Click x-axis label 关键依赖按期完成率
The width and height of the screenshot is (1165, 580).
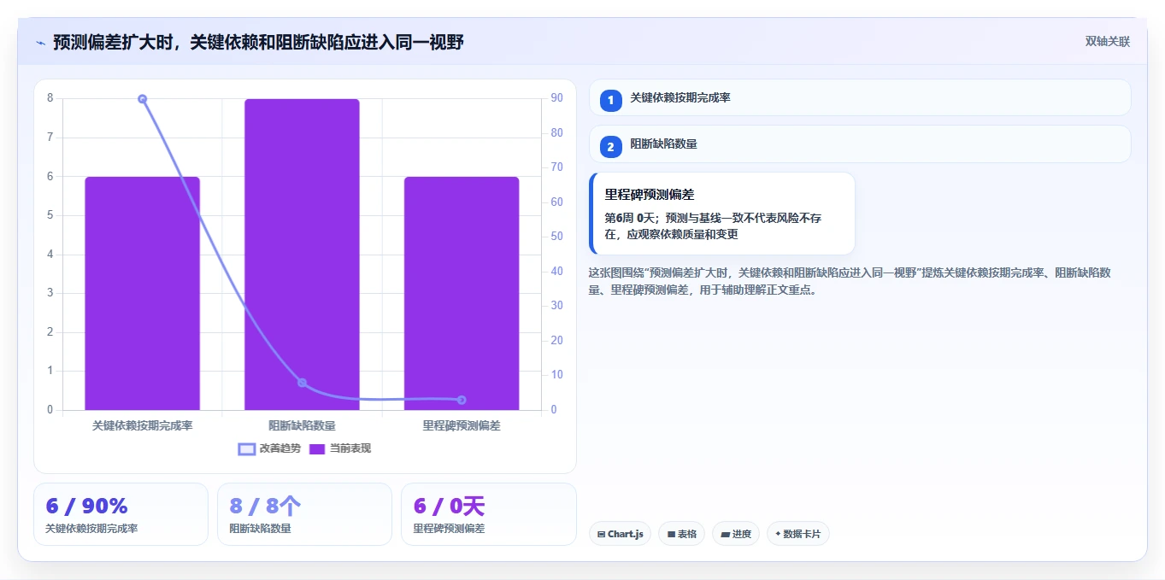click(x=143, y=425)
